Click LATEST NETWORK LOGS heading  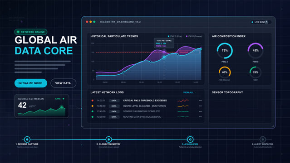pyautogui.click(x=107, y=92)
